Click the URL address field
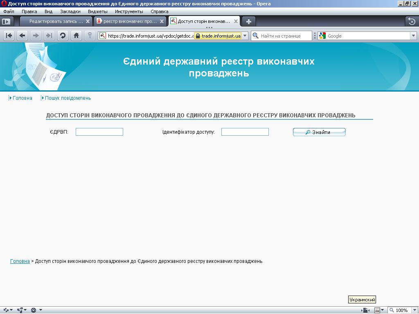The image size is (419, 314). tap(150, 36)
